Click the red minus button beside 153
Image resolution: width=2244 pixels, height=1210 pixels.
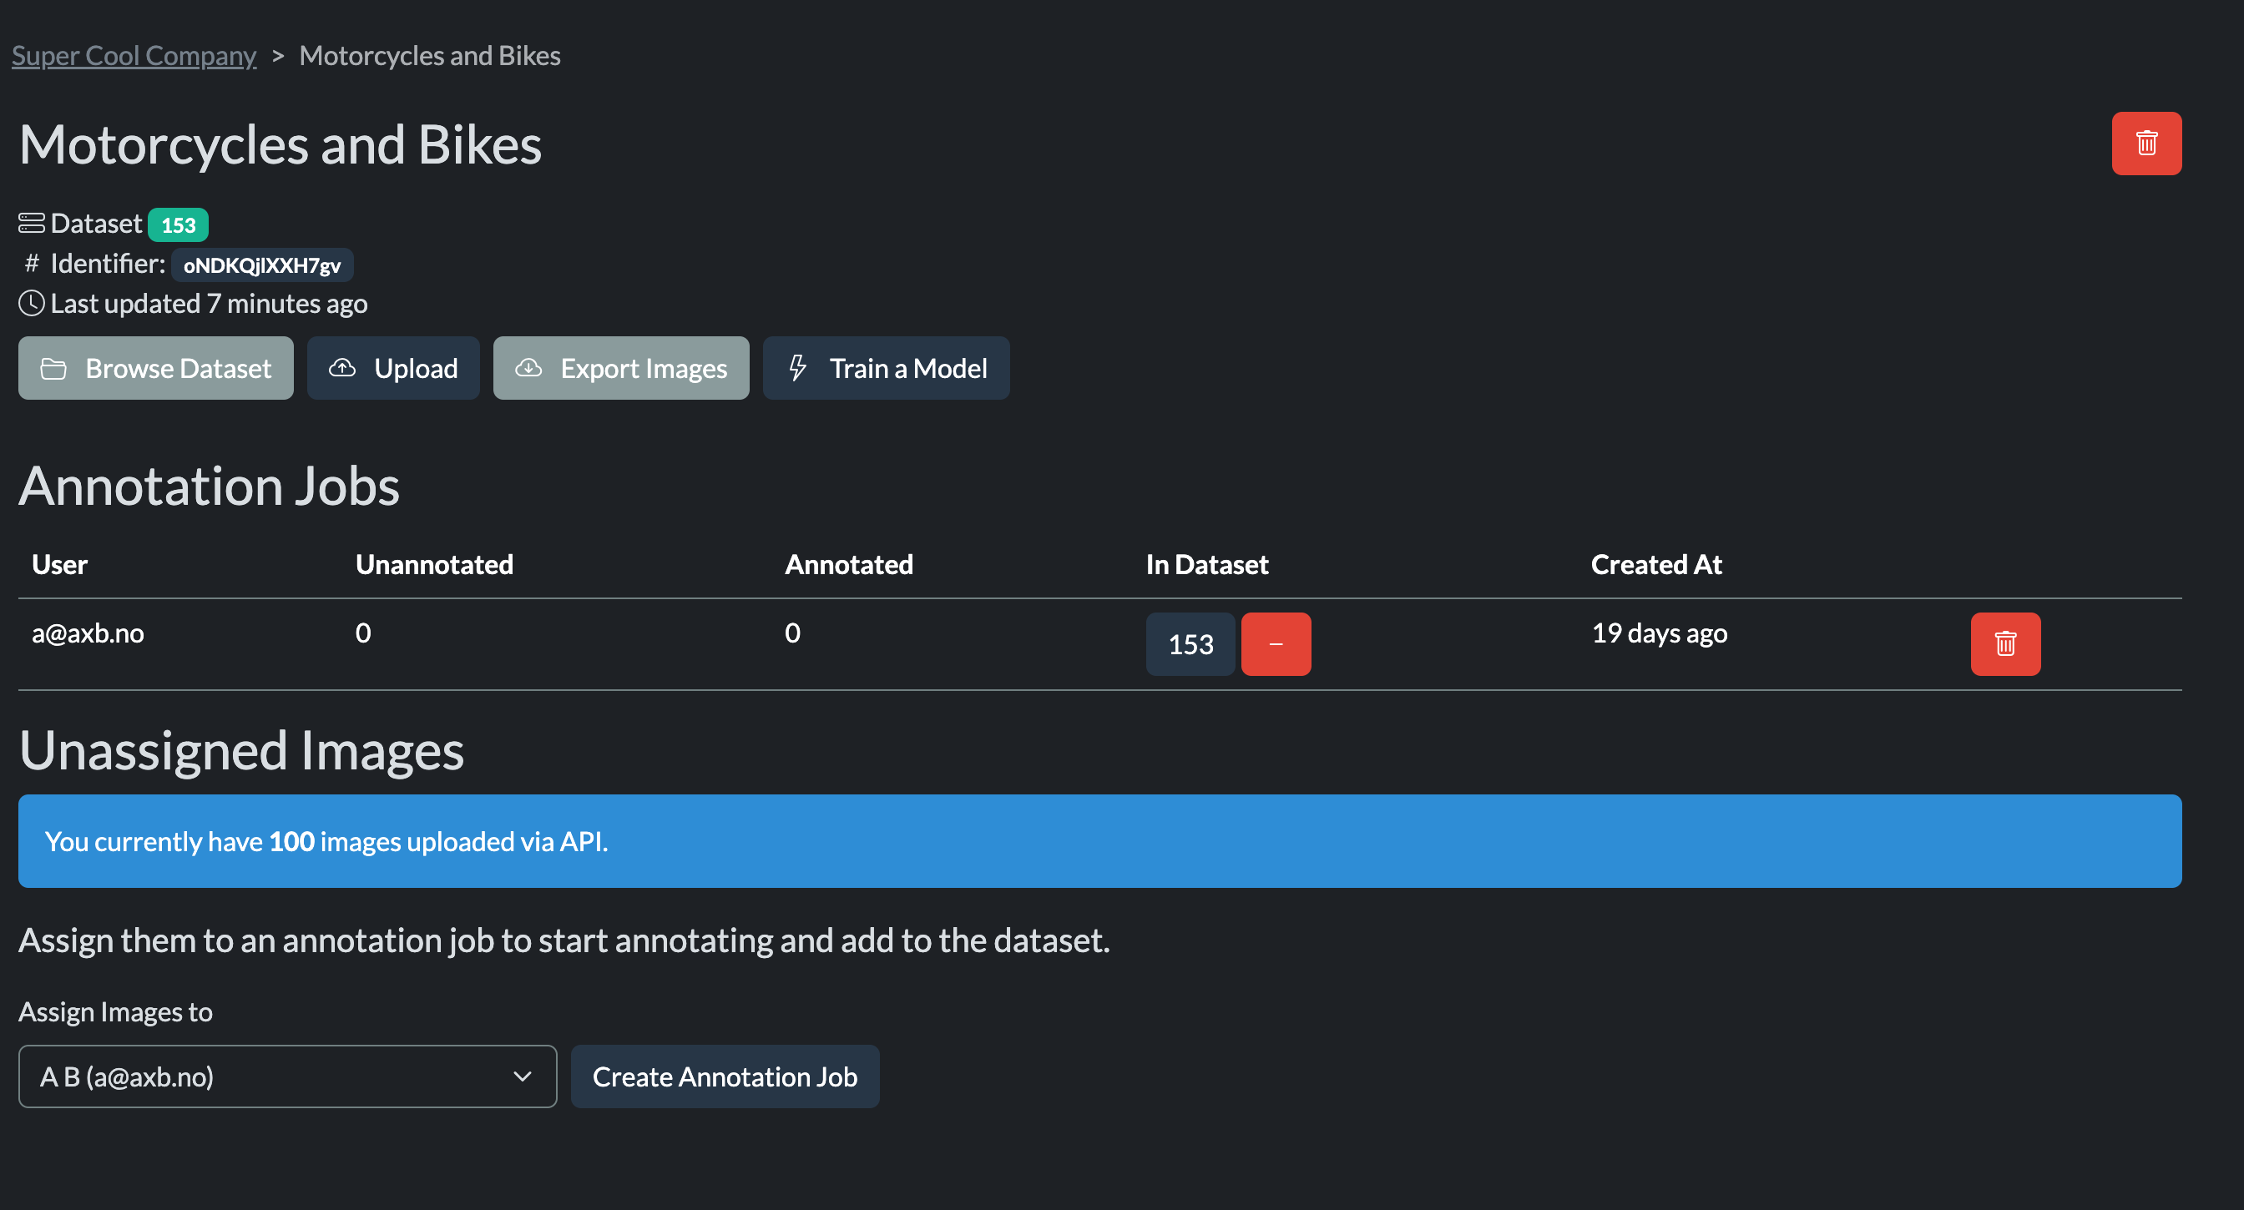(1276, 644)
